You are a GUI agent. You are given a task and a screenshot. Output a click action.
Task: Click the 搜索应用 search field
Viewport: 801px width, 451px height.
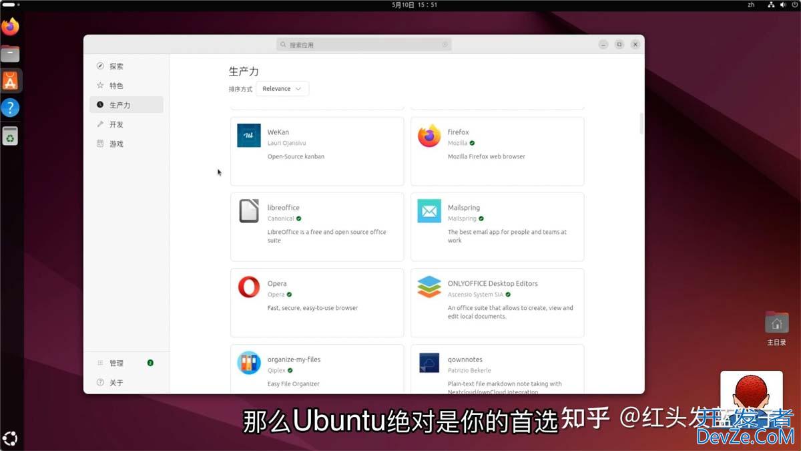(x=364, y=45)
